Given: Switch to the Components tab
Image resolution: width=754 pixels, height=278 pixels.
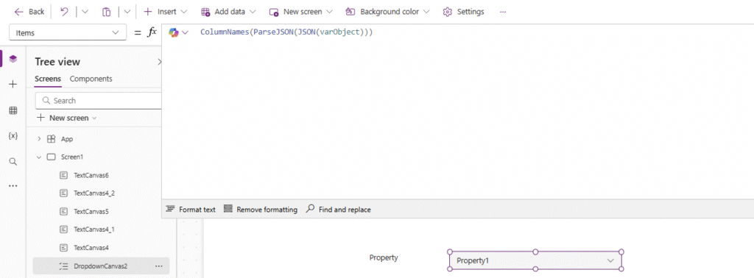Looking at the screenshot, I should (x=91, y=79).
